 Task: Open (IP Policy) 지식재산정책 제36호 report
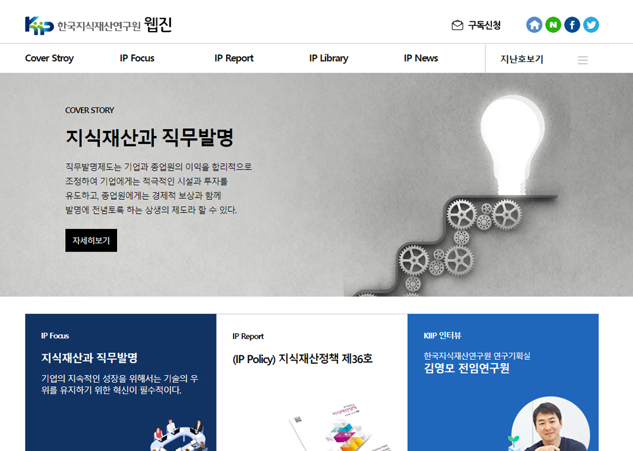click(x=303, y=359)
